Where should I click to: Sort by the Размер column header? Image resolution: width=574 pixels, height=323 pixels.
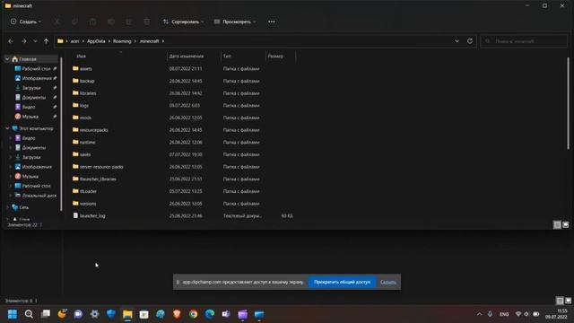point(275,56)
